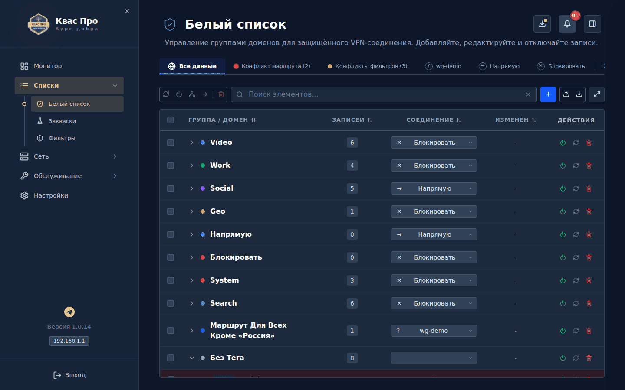Click the green color dot beside Work
625x390 pixels.
[203, 166]
